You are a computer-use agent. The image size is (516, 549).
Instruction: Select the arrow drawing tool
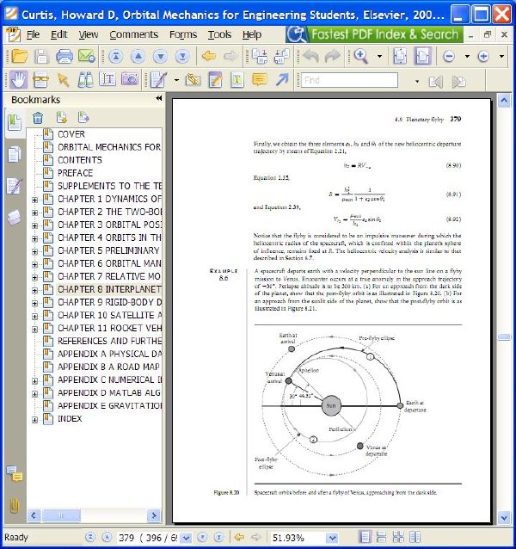(281, 80)
